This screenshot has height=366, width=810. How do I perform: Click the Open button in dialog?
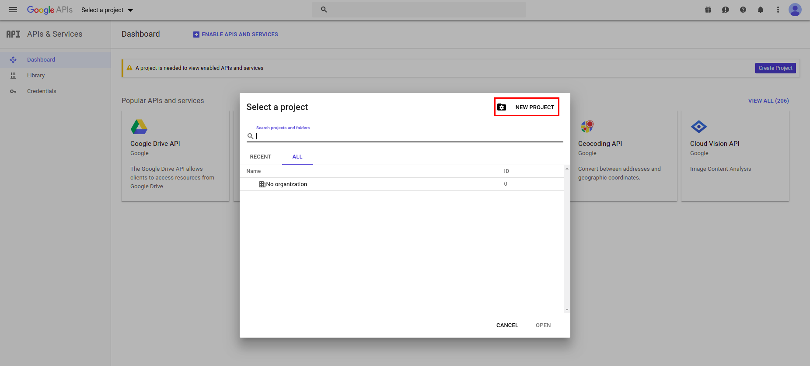pos(543,325)
